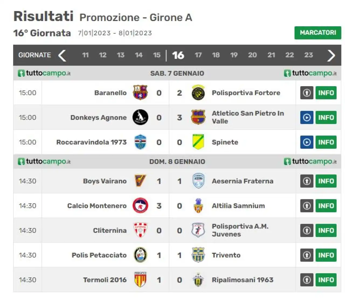Open INFO for Cliternina match
The image size is (345, 299).
[326, 231]
